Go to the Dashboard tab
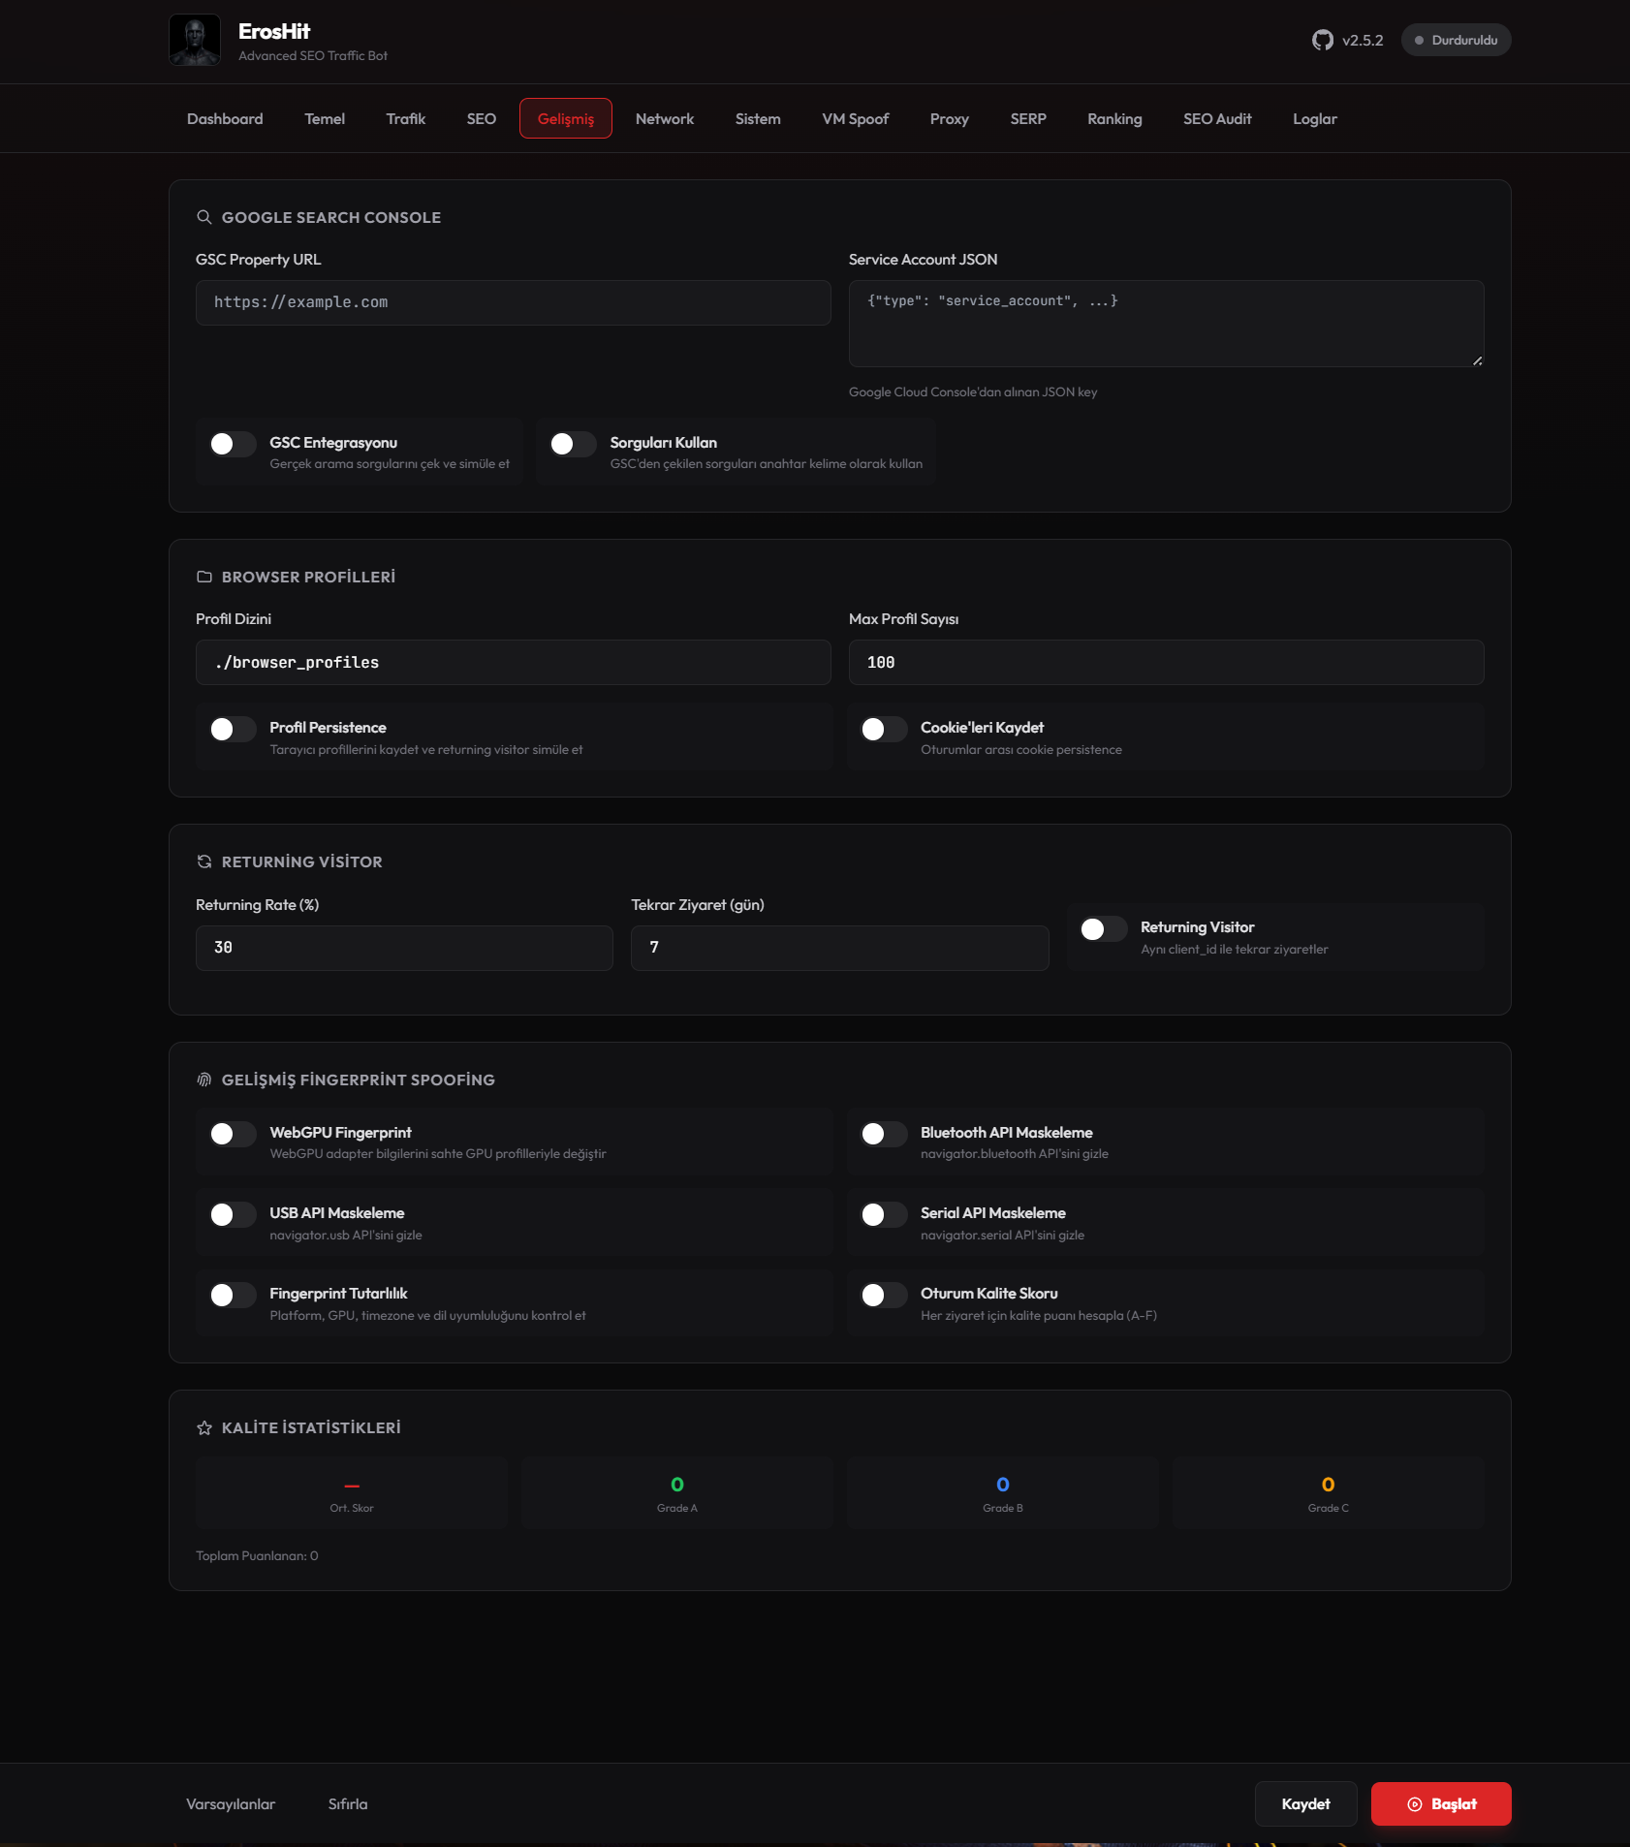1630x1847 pixels. tap(225, 119)
